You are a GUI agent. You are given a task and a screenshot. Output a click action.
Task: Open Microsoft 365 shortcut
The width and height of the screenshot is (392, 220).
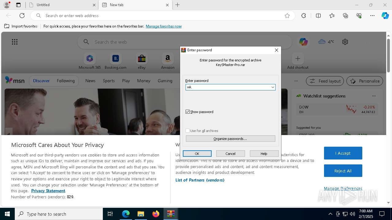click(x=90, y=61)
